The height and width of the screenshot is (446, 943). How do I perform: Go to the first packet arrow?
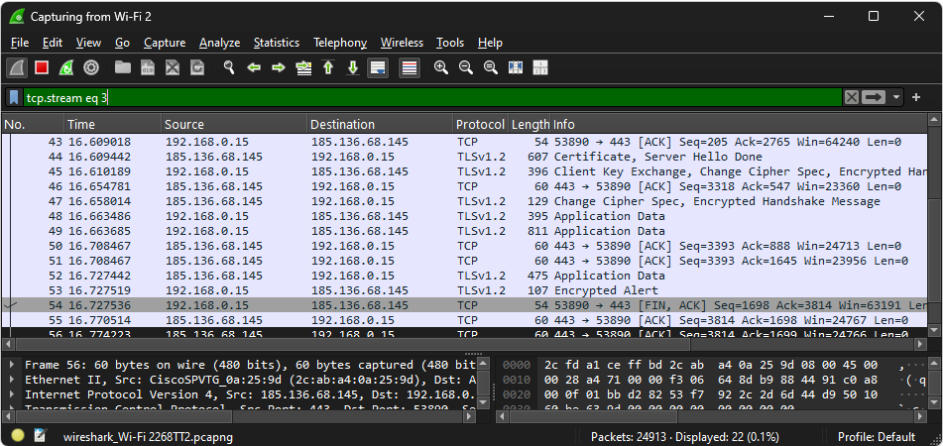[x=328, y=68]
